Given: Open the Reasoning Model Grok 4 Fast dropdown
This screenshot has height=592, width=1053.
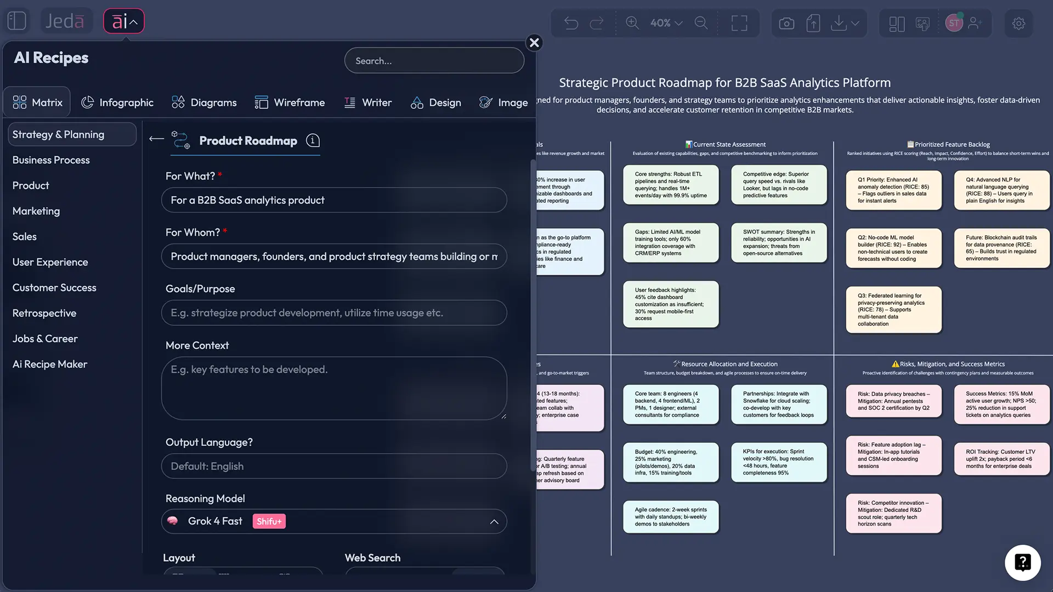Looking at the screenshot, I should [x=494, y=522].
